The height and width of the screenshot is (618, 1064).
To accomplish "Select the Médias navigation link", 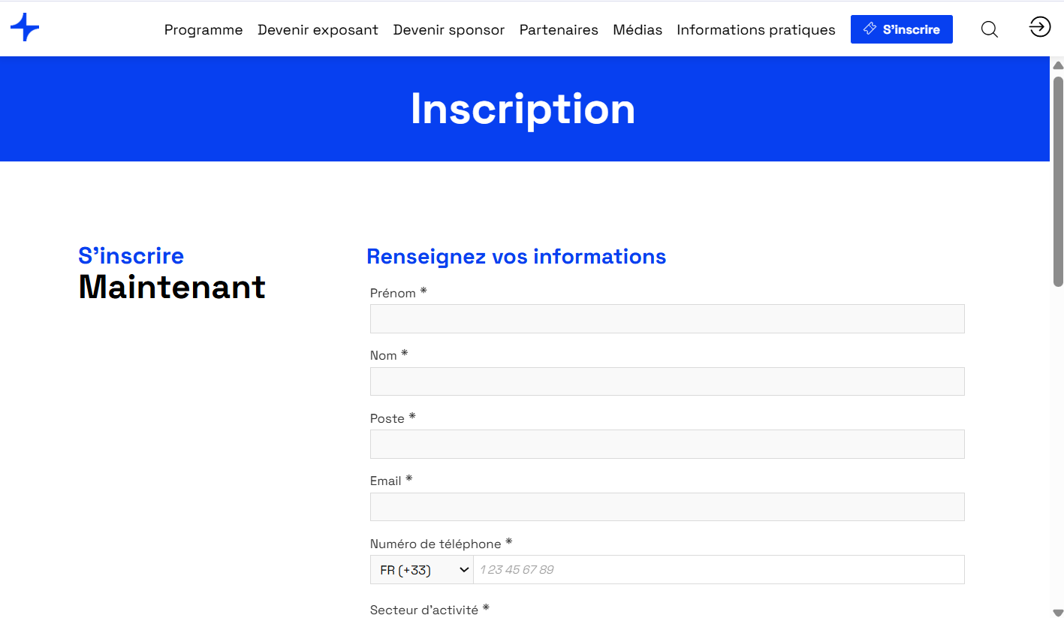I will pyautogui.click(x=637, y=30).
